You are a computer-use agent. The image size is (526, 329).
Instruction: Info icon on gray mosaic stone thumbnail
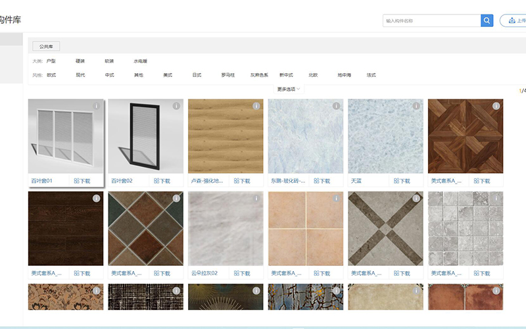496,199
